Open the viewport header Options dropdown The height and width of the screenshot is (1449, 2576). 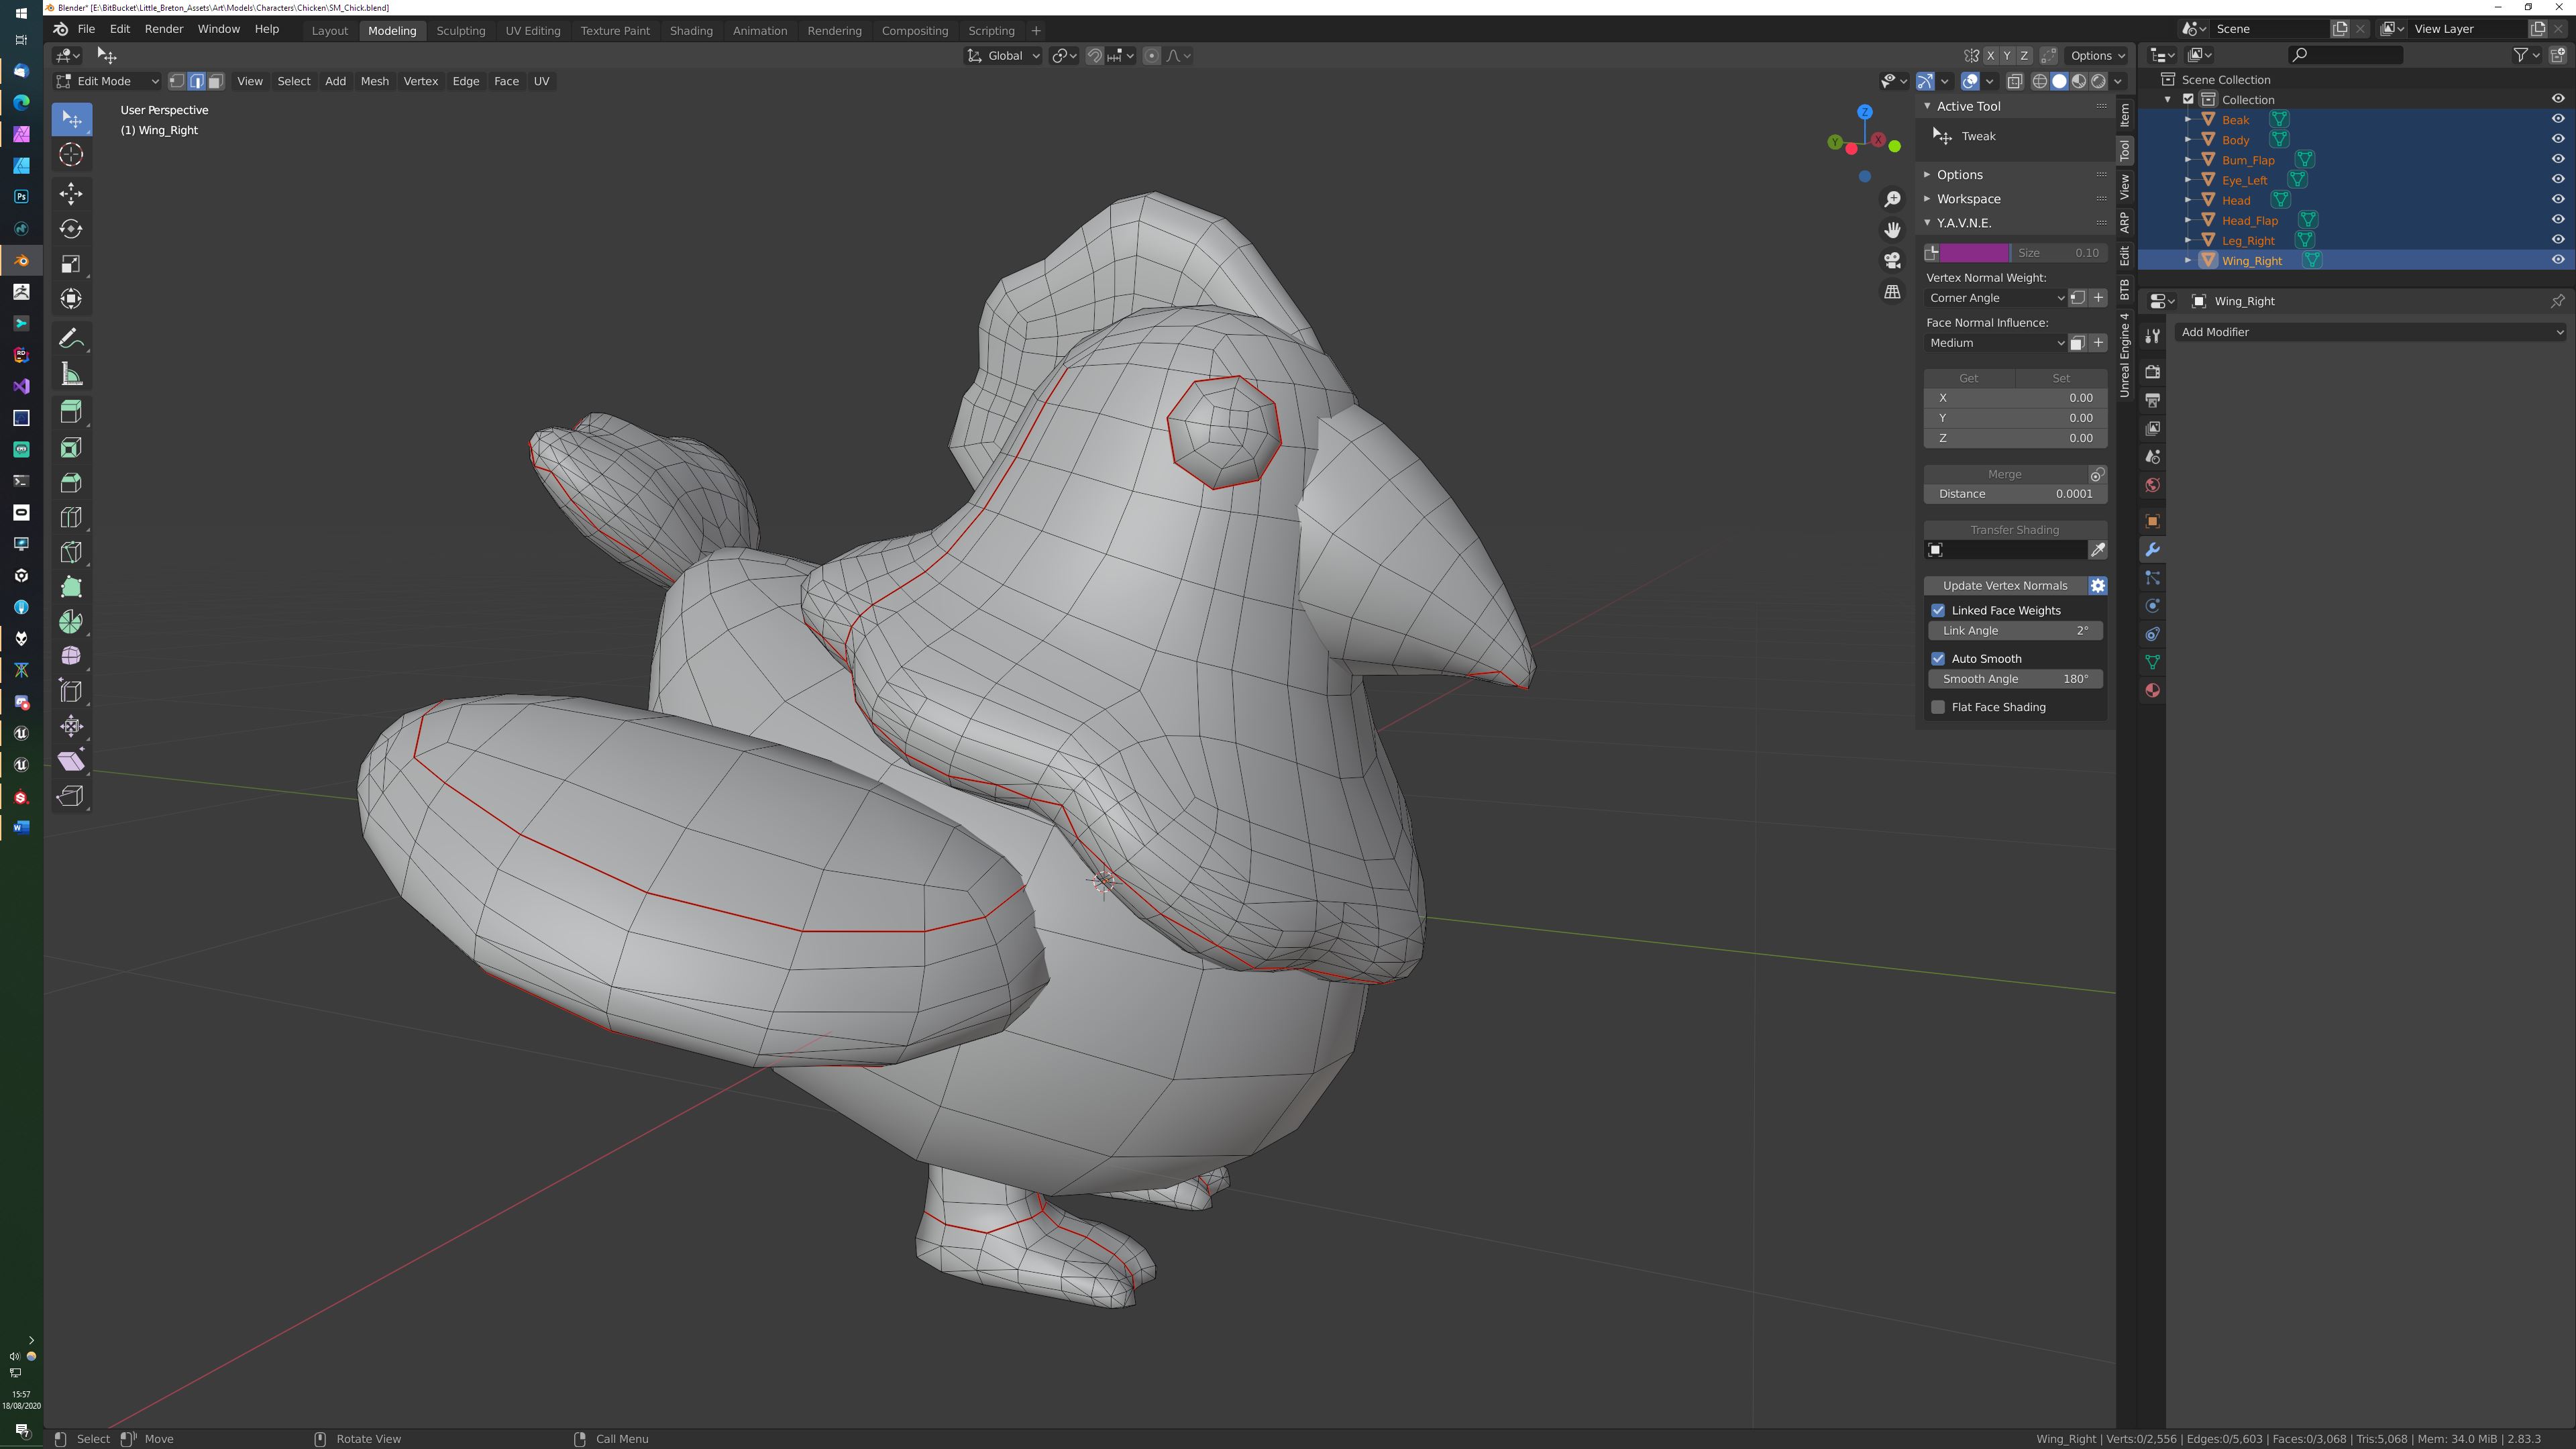tap(2097, 56)
